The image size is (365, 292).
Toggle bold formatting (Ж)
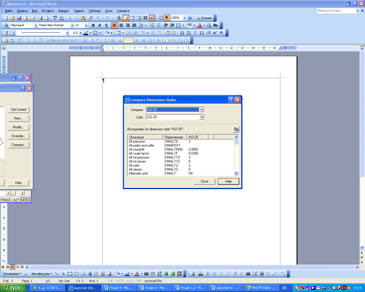tap(93, 25)
